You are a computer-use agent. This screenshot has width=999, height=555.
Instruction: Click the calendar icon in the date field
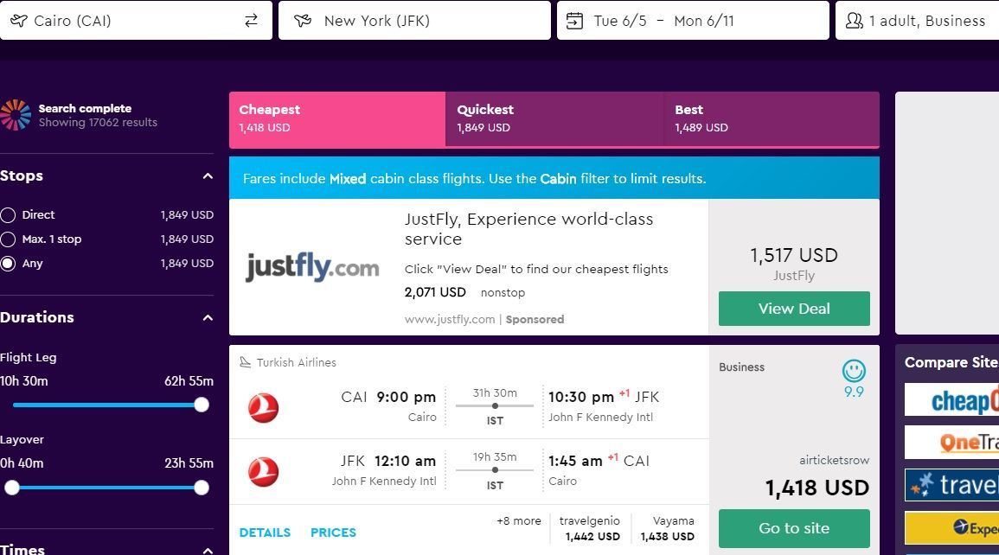pyautogui.click(x=574, y=21)
